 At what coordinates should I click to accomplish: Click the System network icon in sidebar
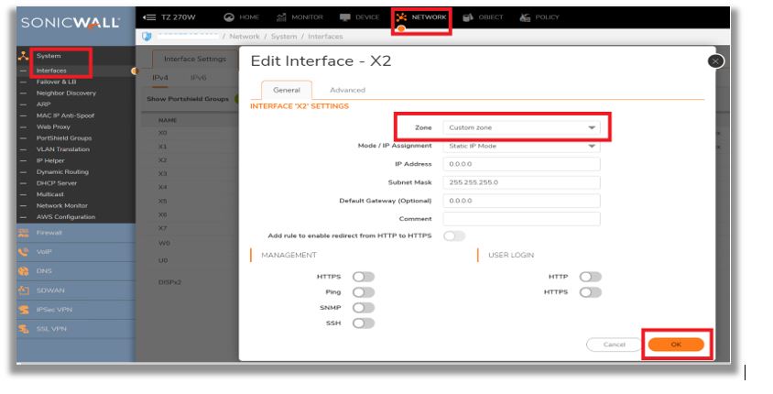[x=23, y=56]
